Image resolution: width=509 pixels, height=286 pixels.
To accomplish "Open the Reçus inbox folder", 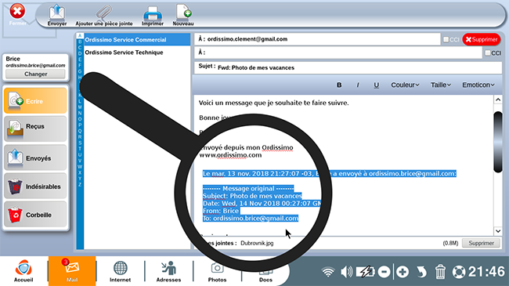I will click(x=35, y=129).
